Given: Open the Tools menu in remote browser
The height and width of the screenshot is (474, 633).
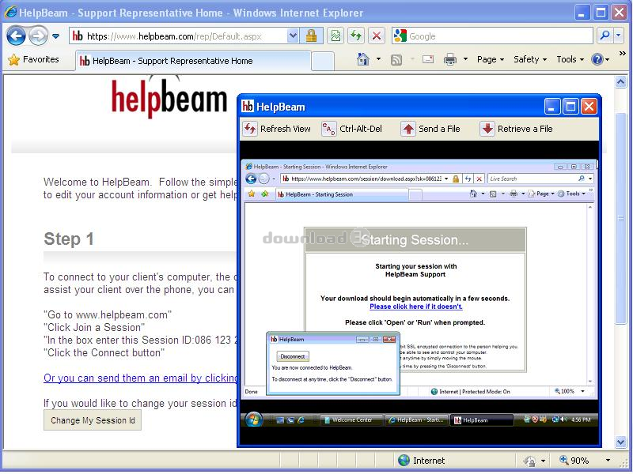Looking at the screenshot, I should 571,194.
